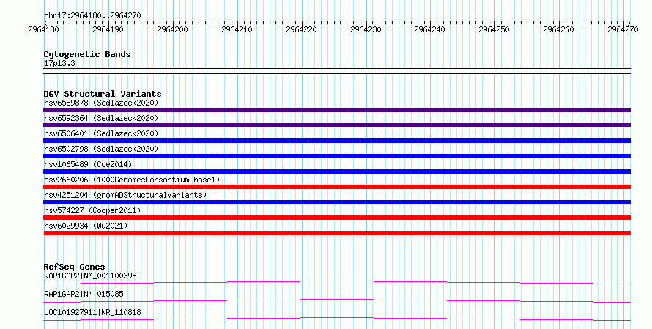Open variant esv2660206 (1000GenomesConsortiumPhase1) label
Viewport: 652px width, 329px height.
click(132, 180)
